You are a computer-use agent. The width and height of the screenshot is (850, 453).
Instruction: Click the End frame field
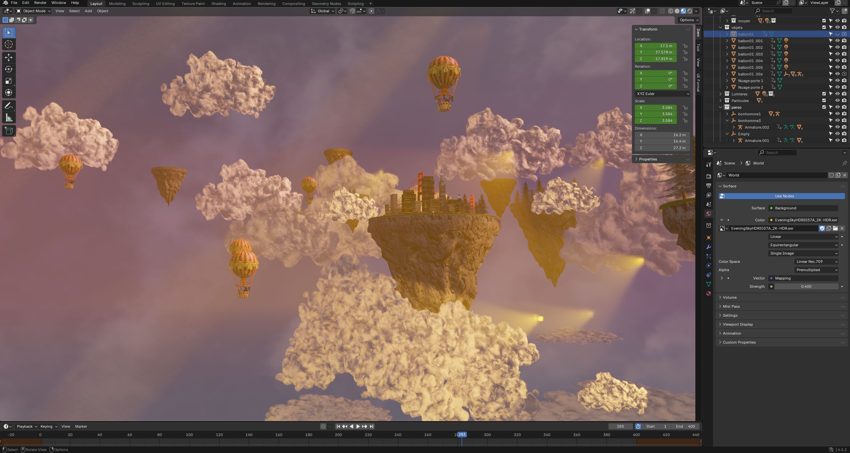(685, 426)
